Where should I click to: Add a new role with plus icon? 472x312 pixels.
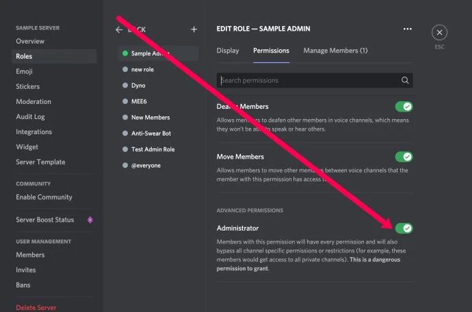[194, 29]
